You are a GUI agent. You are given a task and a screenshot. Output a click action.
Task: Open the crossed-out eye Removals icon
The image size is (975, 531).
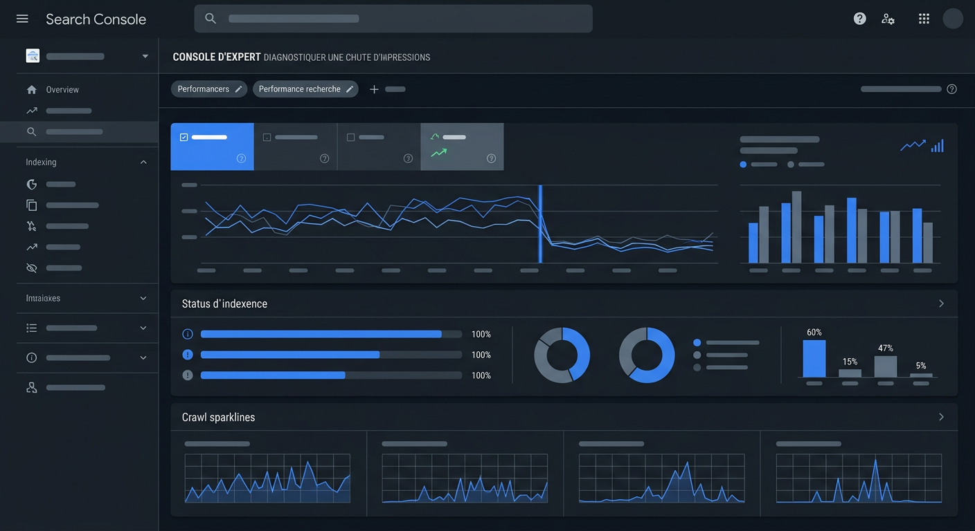pos(31,268)
